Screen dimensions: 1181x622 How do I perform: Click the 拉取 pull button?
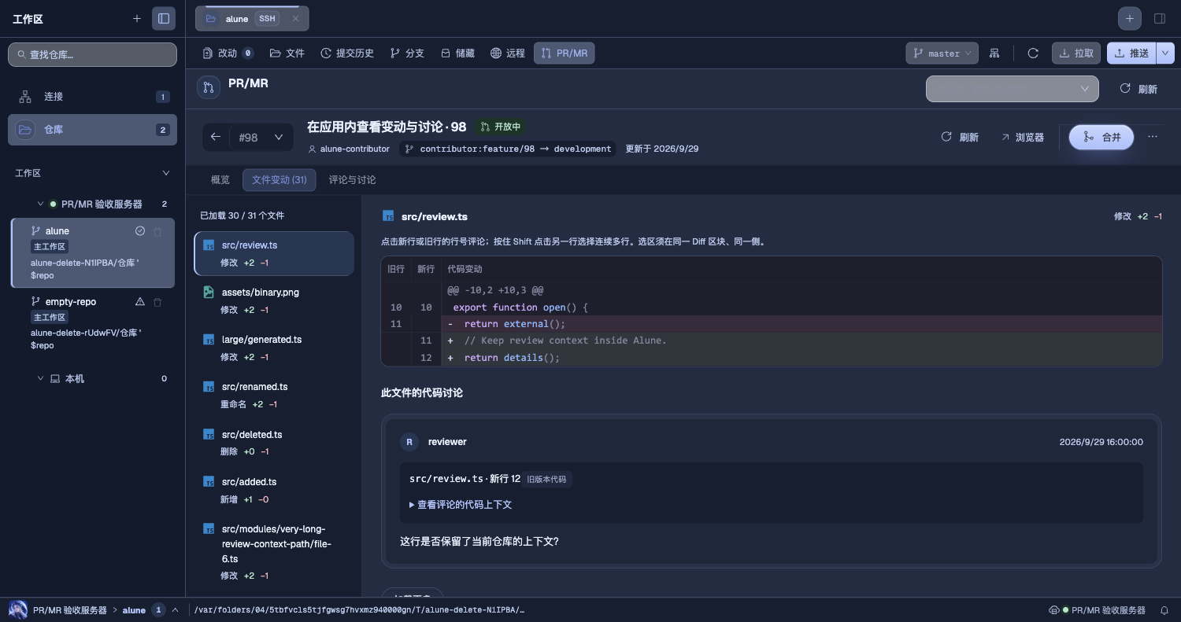coord(1076,53)
